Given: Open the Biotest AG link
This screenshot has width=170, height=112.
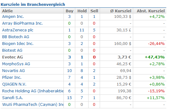Looking at the screenshot, I should [x=12, y=50].
